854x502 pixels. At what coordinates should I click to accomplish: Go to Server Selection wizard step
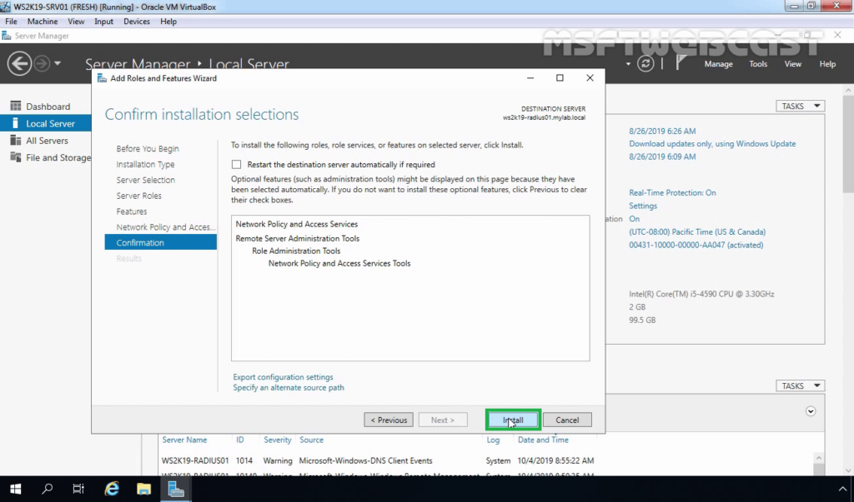(x=145, y=180)
